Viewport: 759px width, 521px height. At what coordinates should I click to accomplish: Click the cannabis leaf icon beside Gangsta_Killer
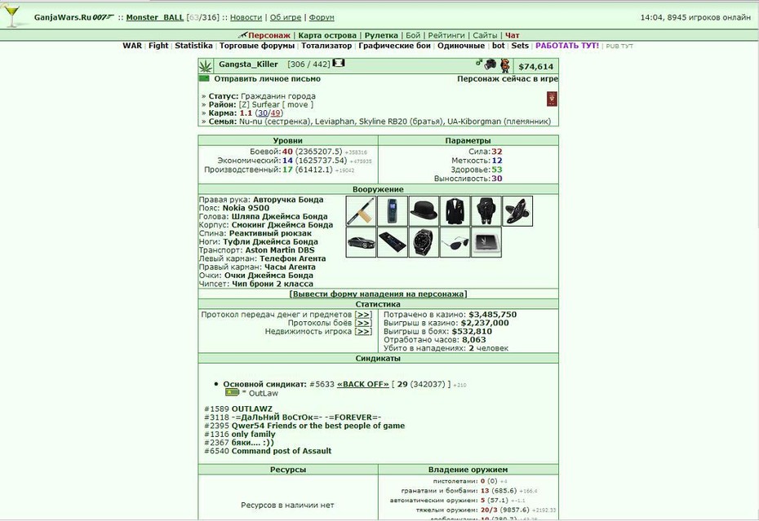click(206, 65)
